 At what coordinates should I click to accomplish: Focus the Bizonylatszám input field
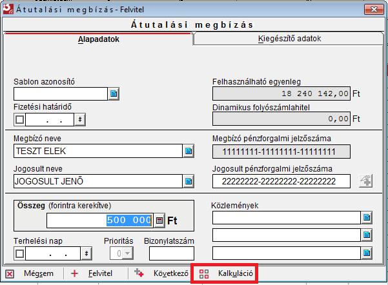pyautogui.click(x=172, y=253)
